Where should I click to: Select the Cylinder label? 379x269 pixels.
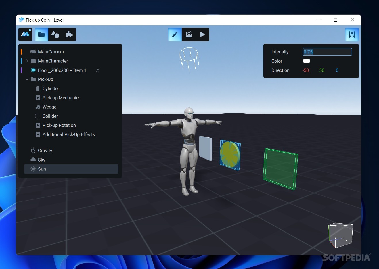click(51, 89)
